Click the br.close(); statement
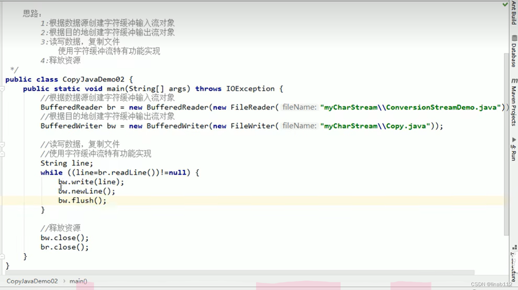518x290 pixels. coord(65,247)
